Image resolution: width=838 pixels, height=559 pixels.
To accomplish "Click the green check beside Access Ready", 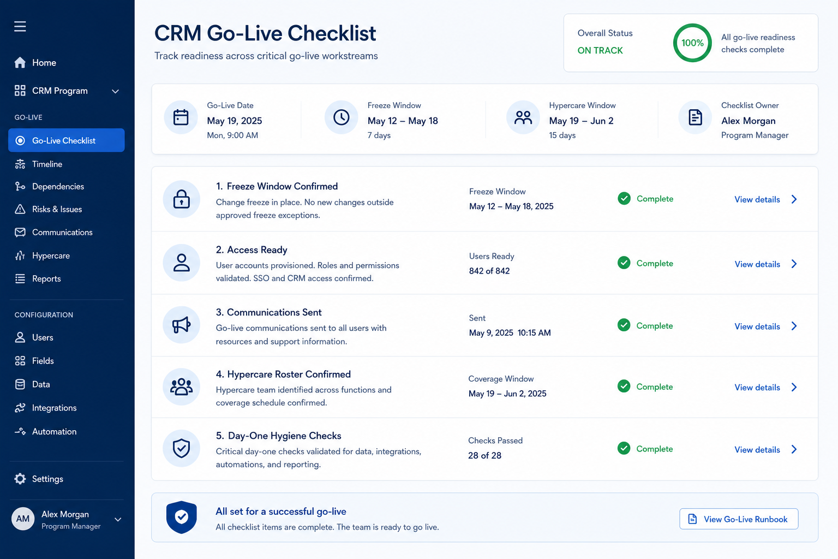I will click(x=624, y=263).
